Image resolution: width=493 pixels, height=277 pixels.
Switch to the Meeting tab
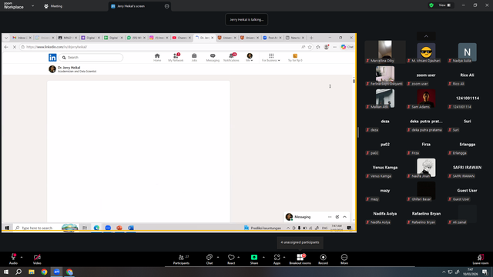53,6
